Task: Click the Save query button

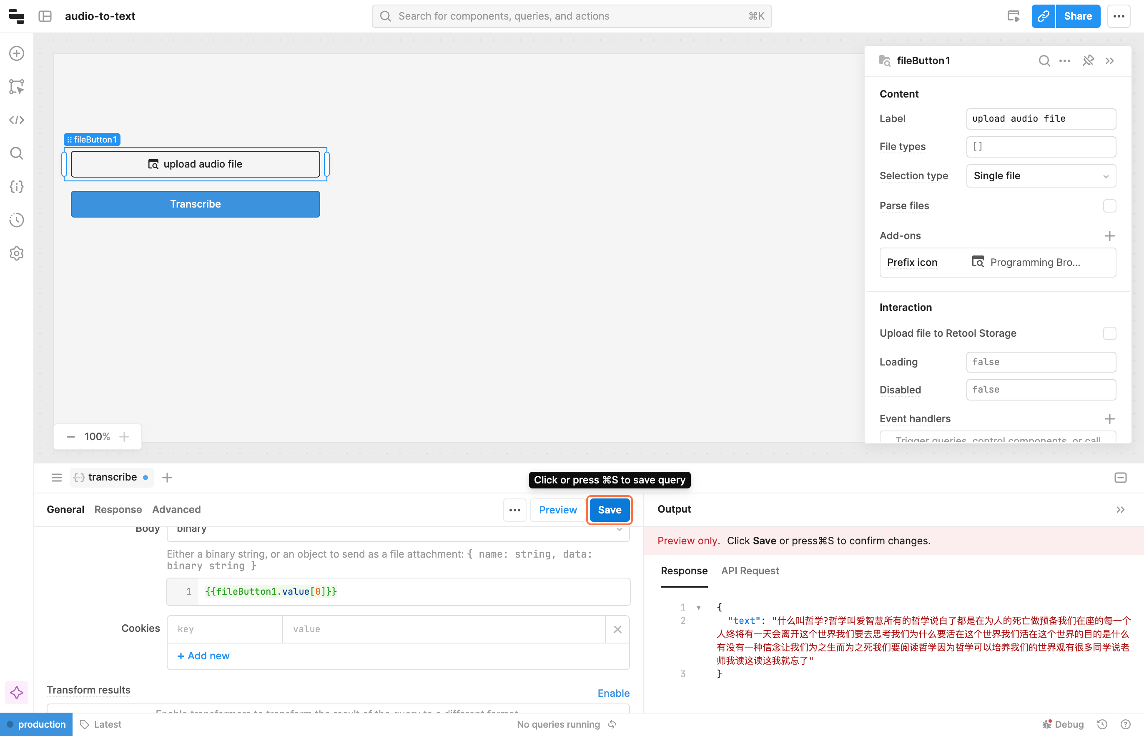Action: [609, 510]
